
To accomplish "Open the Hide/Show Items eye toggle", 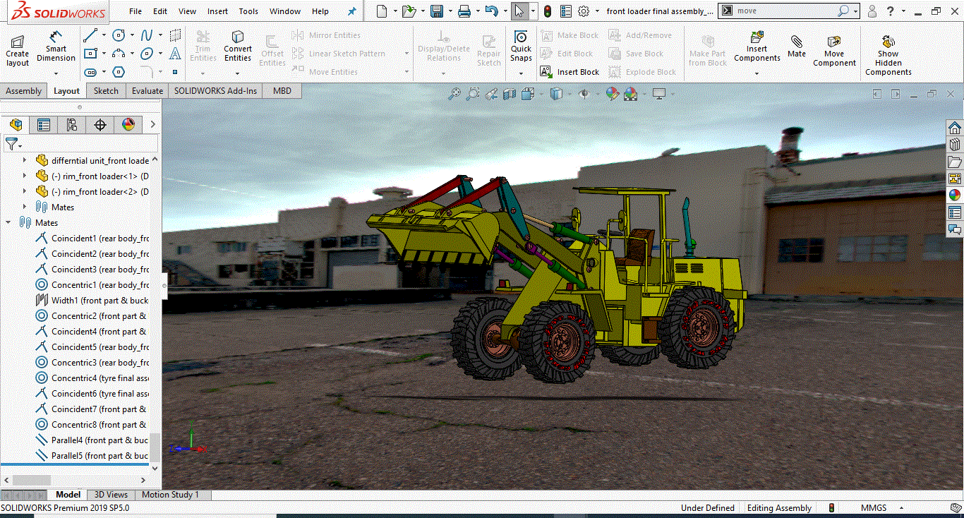I will (584, 94).
